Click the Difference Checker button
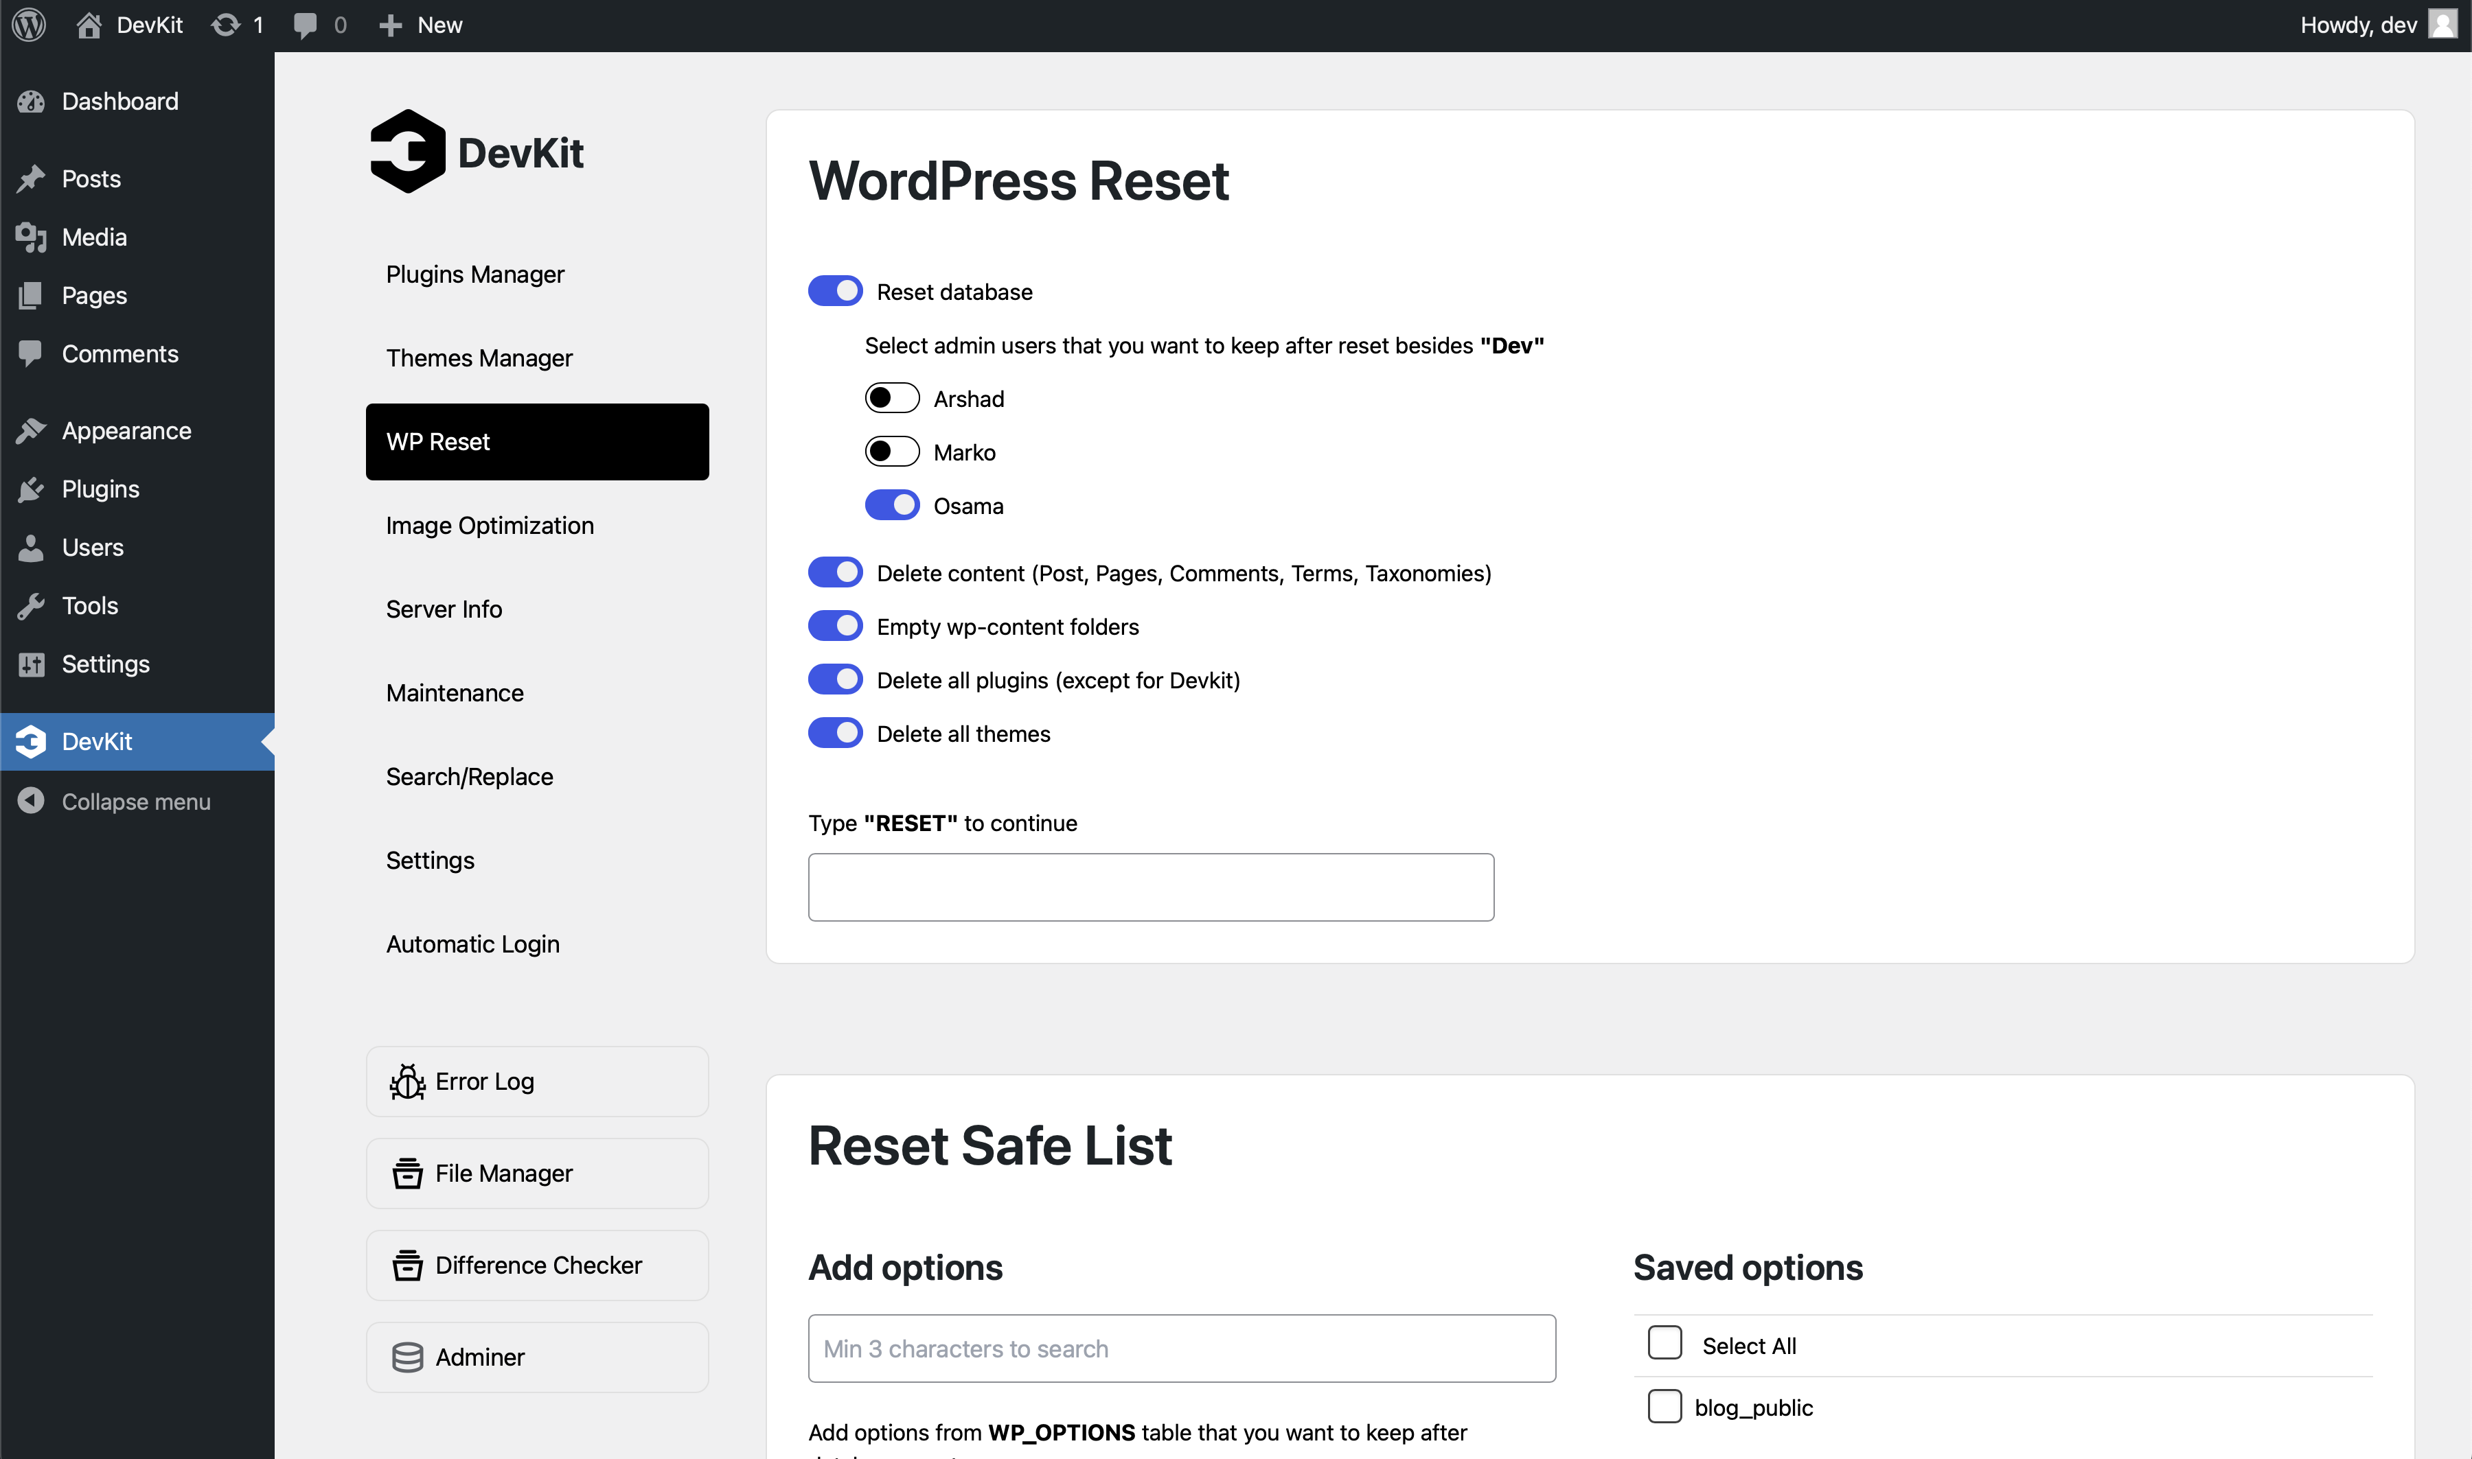 537,1265
